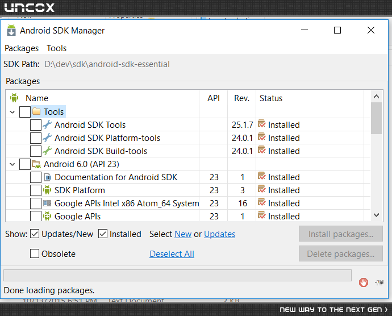The height and width of the screenshot is (316, 392).
Task: Check the Android SDK Platform-tools checkbox
Action: click(36, 138)
